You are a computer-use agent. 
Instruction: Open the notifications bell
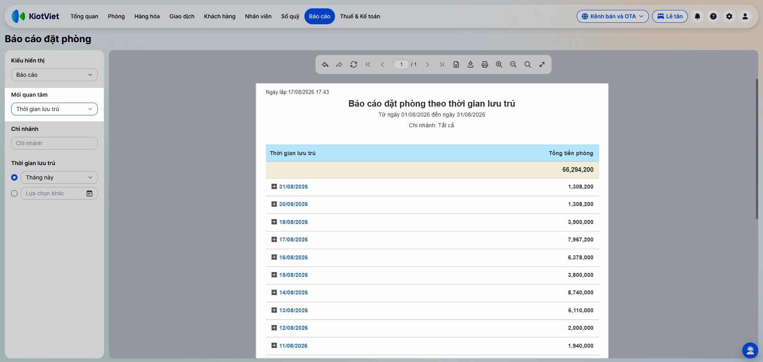point(697,16)
